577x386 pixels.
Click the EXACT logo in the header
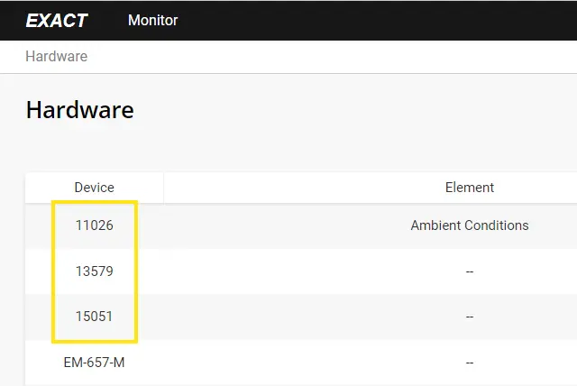click(x=57, y=21)
